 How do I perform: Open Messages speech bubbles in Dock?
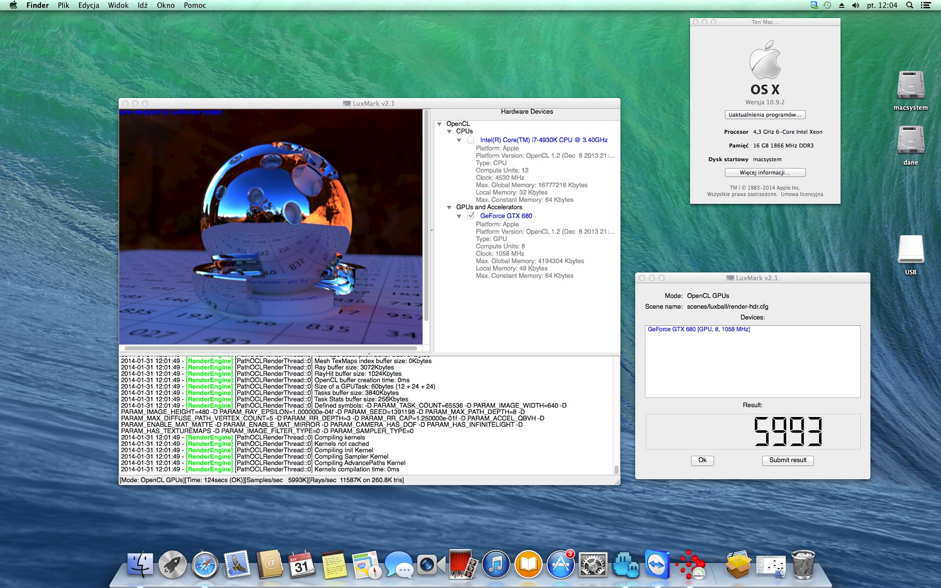399,565
